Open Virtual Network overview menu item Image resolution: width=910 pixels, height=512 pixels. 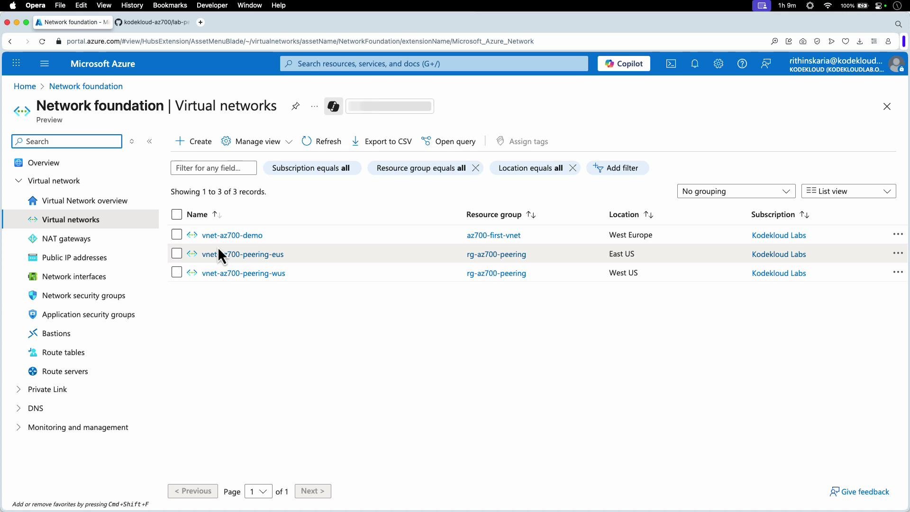pos(84,201)
